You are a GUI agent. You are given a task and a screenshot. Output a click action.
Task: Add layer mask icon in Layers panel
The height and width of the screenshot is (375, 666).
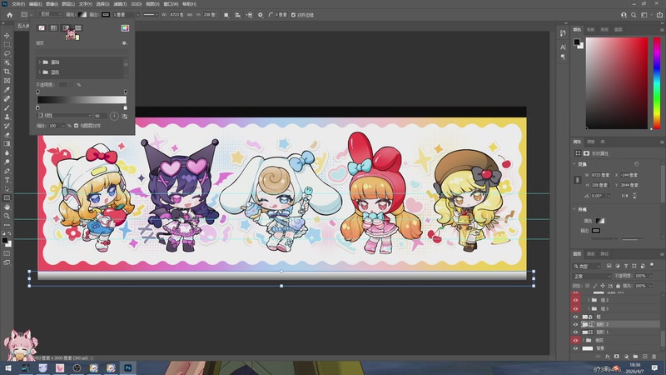[617, 357]
